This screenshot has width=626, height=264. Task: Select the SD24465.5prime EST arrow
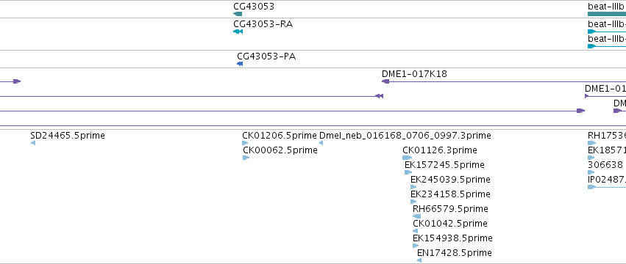coord(33,143)
